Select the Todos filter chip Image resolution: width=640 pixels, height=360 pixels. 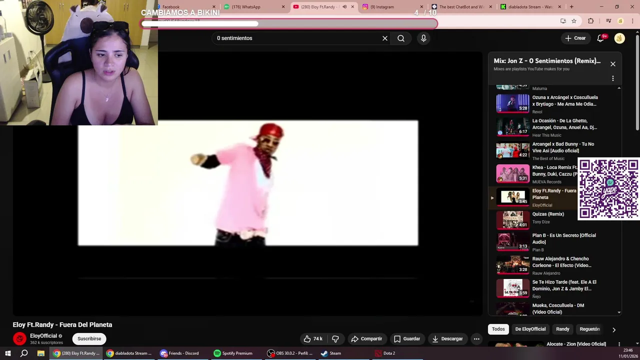[x=498, y=329]
